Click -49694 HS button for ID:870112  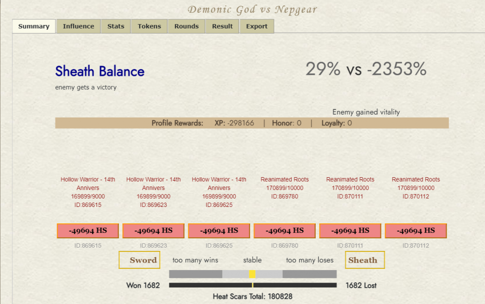[416, 231]
